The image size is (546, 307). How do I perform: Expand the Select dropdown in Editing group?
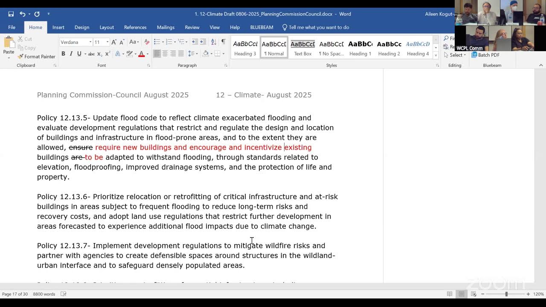[455, 55]
